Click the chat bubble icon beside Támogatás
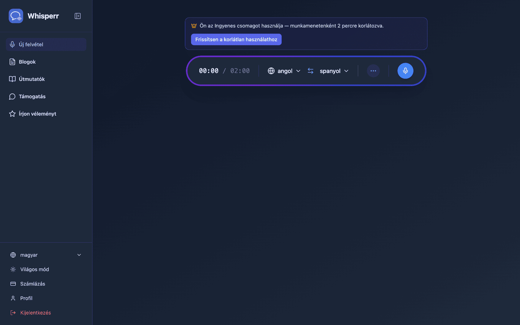The height and width of the screenshot is (325, 520). 12,97
